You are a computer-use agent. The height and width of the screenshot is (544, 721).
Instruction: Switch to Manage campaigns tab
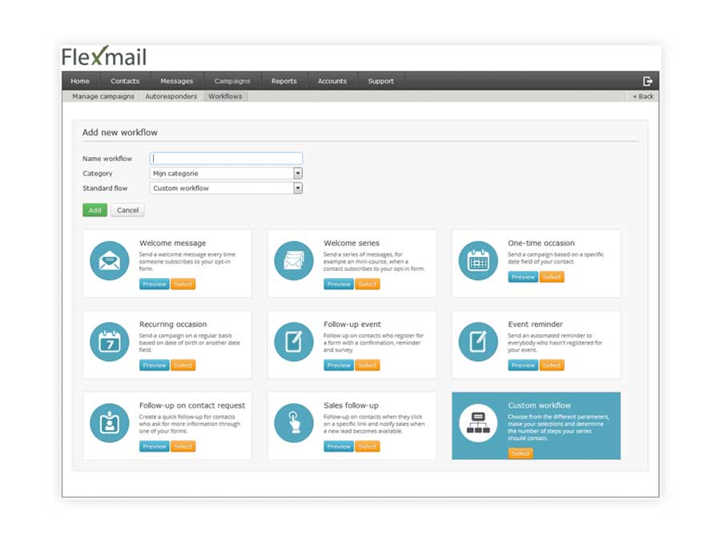pyautogui.click(x=103, y=96)
